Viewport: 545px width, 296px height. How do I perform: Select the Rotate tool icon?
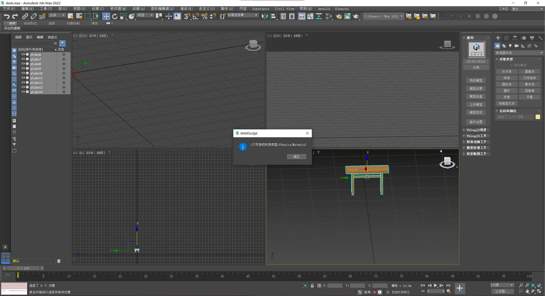coord(115,16)
